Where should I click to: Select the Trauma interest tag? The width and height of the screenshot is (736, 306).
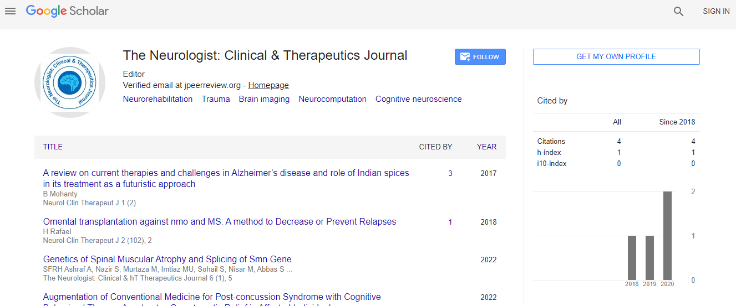(x=216, y=99)
